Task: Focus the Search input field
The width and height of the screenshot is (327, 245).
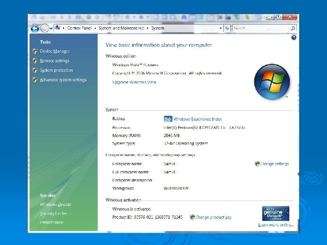Action: click(261, 28)
